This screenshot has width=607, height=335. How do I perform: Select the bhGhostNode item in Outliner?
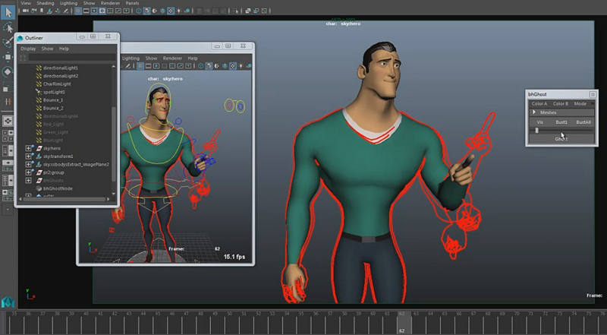coord(57,187)
